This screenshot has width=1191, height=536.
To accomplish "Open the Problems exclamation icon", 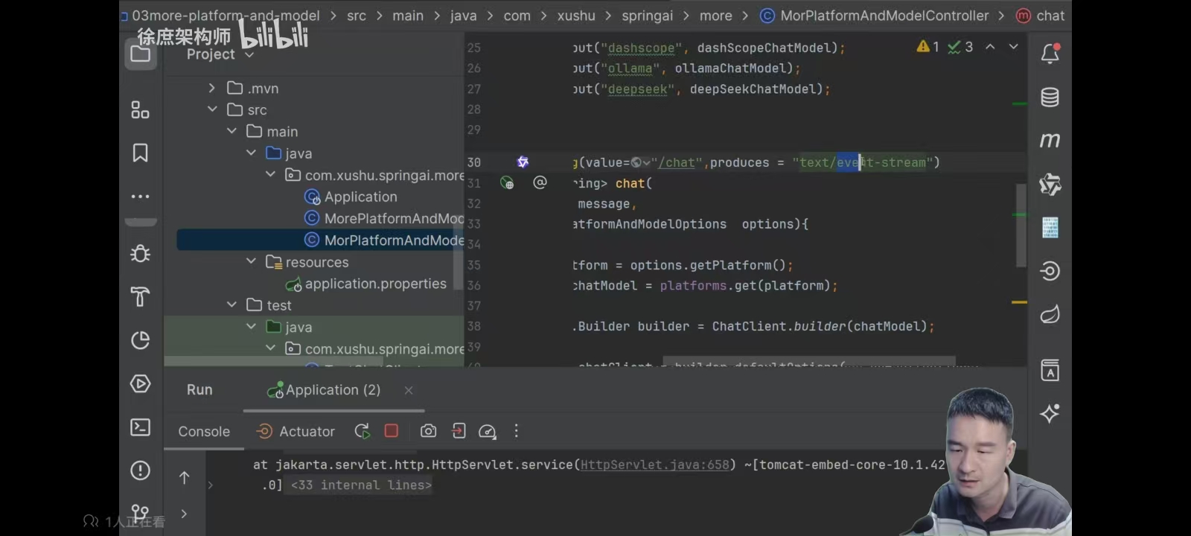I will 140,470.
